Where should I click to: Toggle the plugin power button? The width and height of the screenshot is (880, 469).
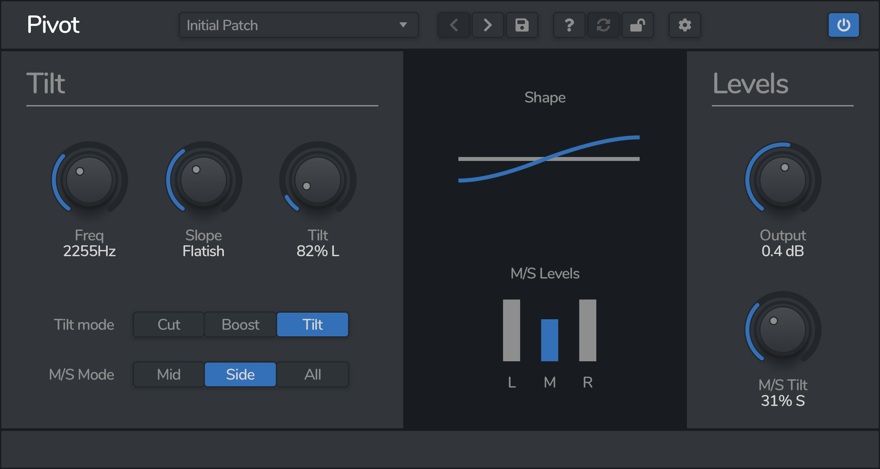coord(844,25)
